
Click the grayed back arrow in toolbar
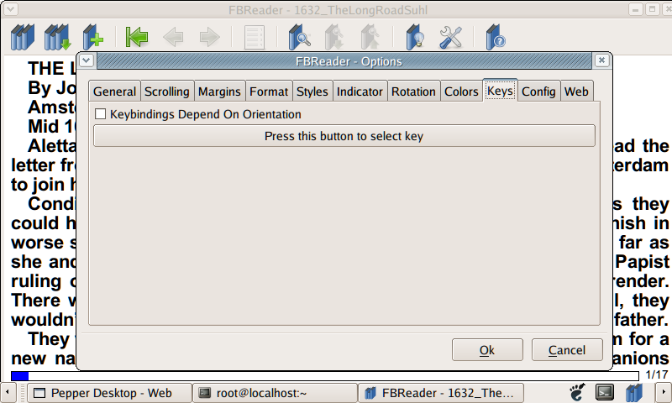tap(173, 37)
